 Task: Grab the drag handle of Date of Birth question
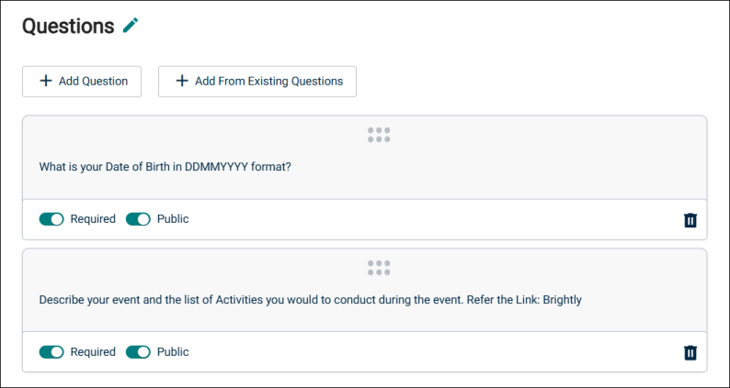(379, 135)
